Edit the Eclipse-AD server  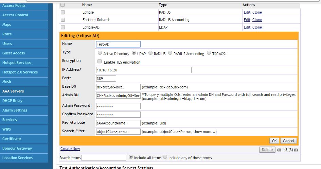tap(247, 27)
